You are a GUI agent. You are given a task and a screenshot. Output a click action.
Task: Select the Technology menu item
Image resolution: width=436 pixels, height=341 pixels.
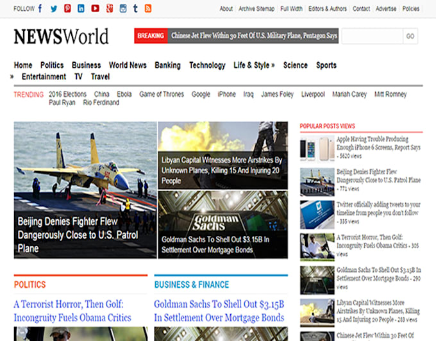(x=207, y=65)
